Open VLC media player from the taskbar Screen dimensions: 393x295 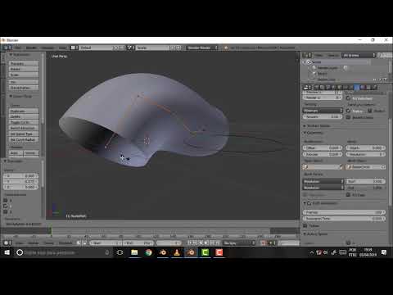click(x=177, y=252)
